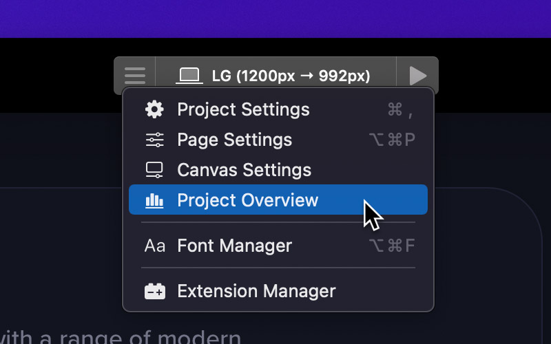
Task: Click the ⌘ , shortcut hint
Action: click(x=401, y=110)
